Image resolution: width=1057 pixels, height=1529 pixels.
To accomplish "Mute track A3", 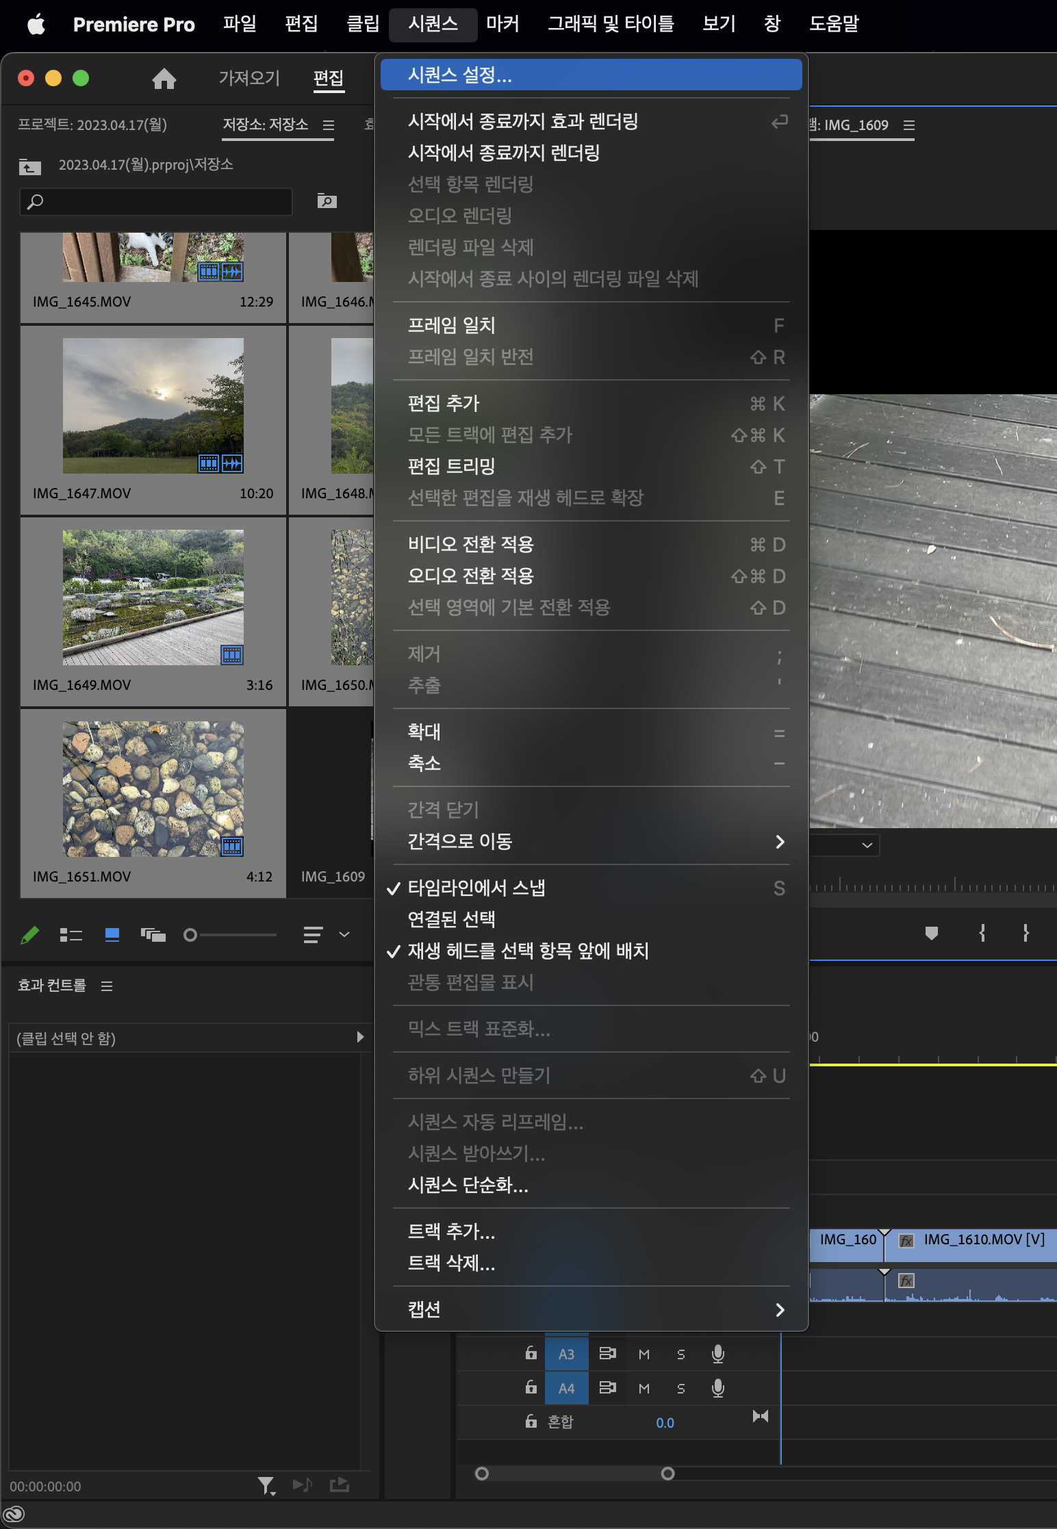I will (644, 1354).
